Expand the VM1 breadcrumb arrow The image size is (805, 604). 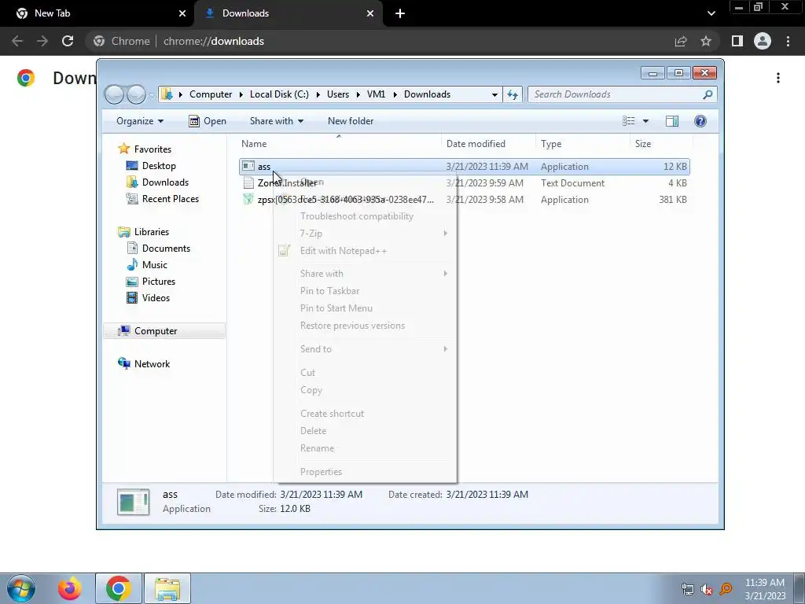395,94
